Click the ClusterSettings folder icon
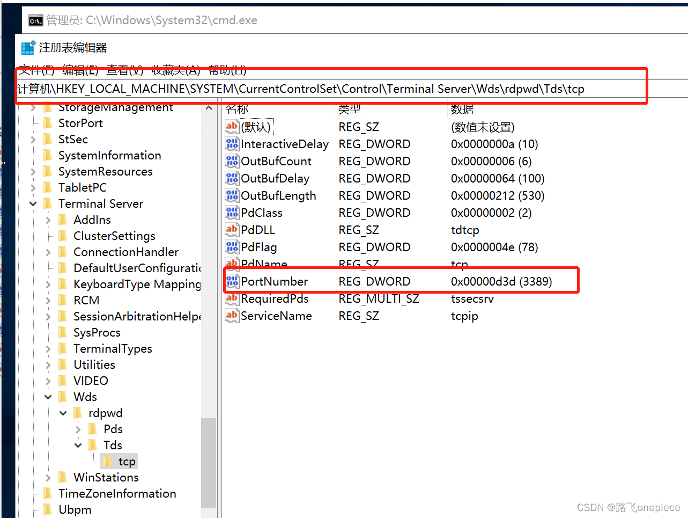 tap(63, 236)
